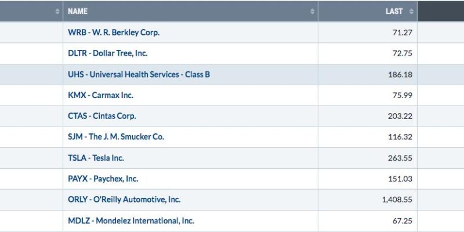Open CTAS - Cintas Corp. link

pyautogui.click(x=102, y=116)
